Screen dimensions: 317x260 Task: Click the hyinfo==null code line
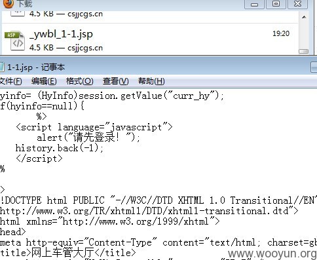[x=42, y=106]
